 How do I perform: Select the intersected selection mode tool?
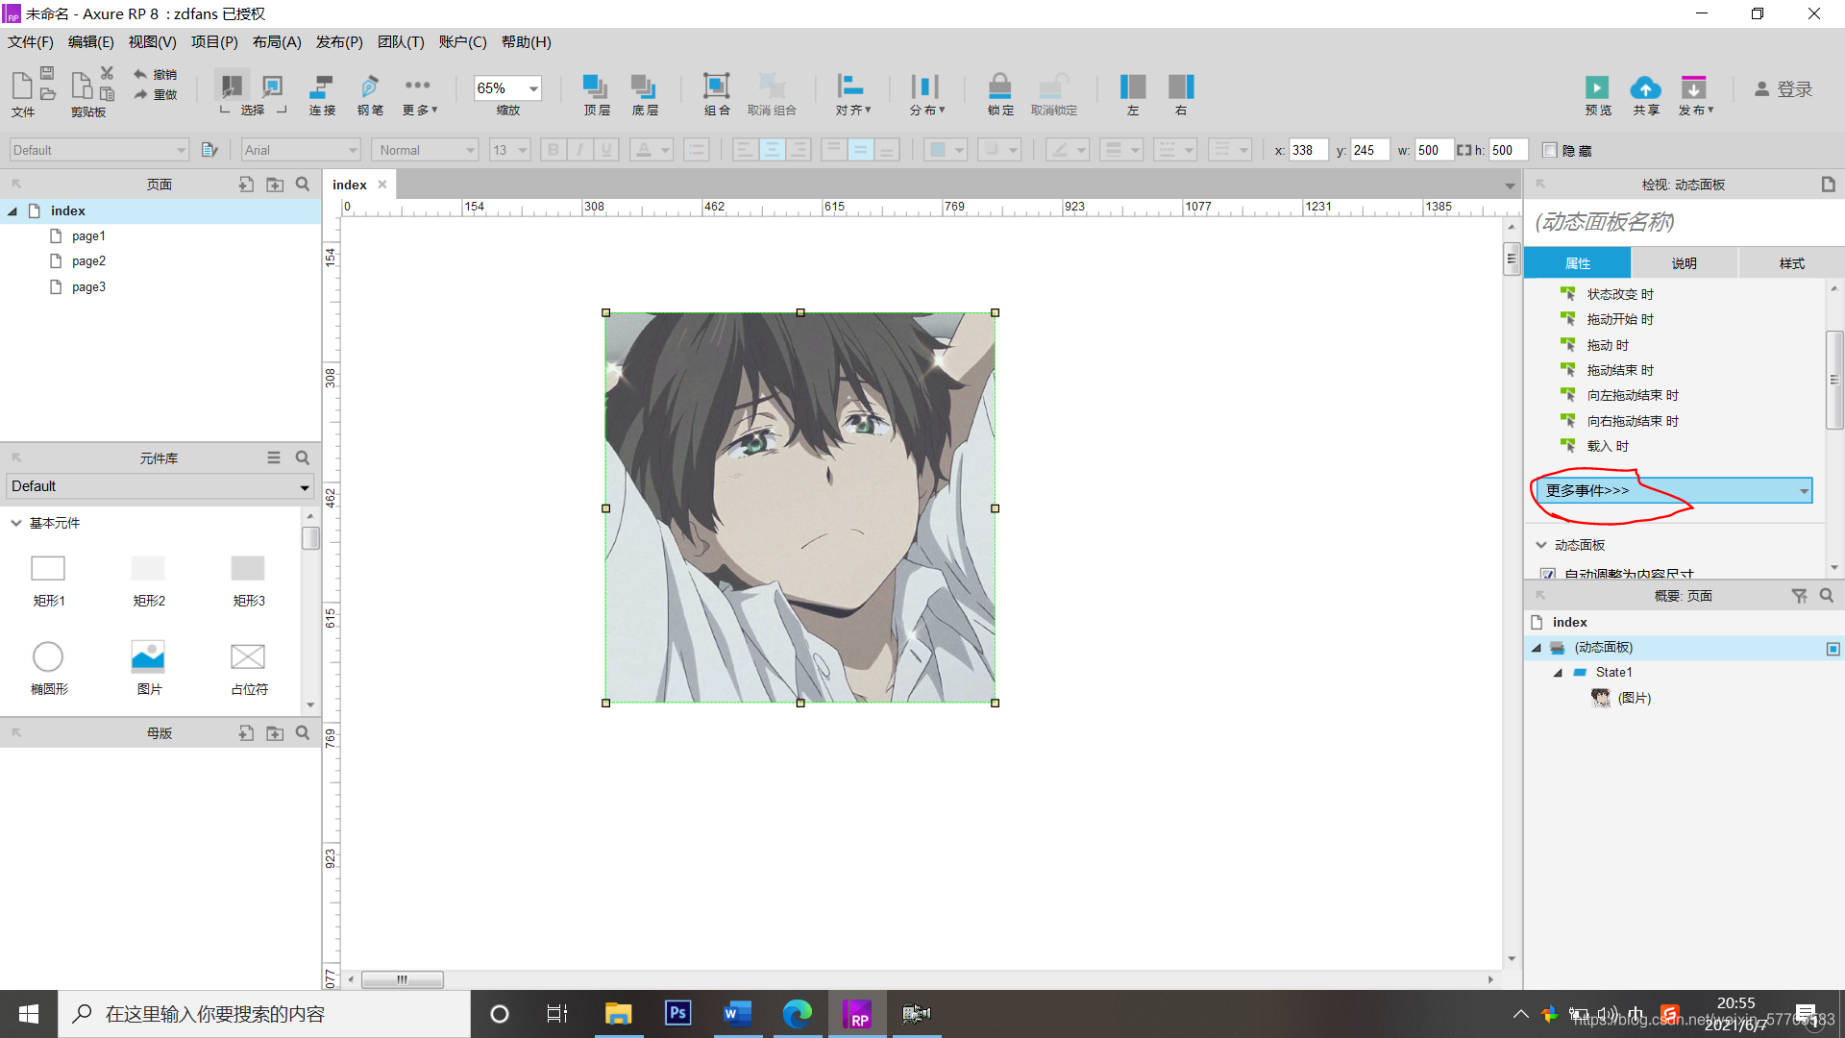(x=231, y=86)
